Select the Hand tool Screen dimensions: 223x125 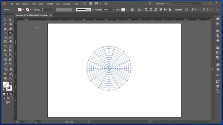(5, 78)
